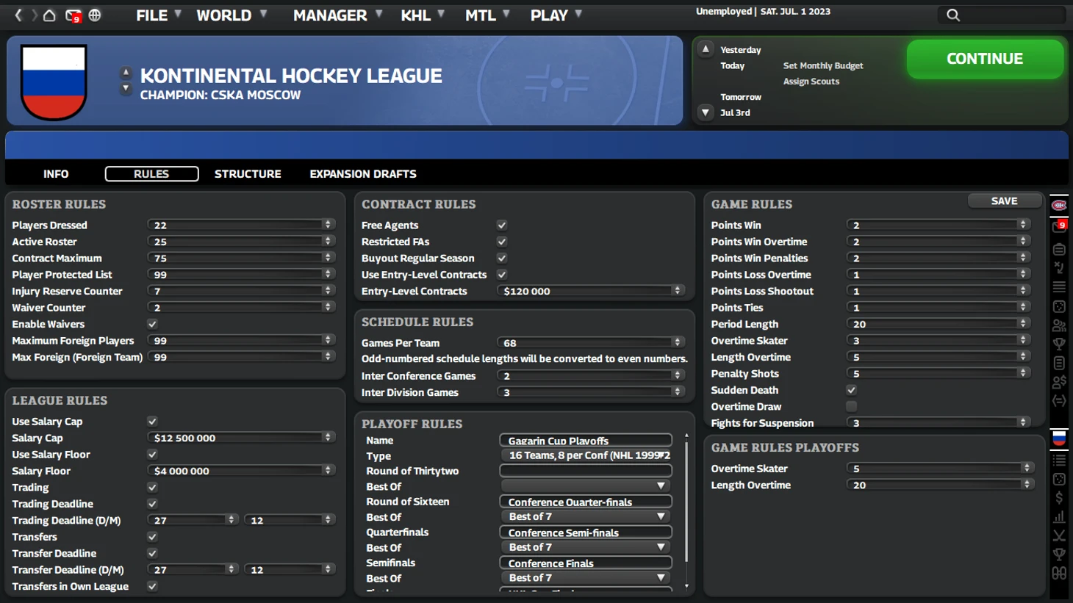
Task: Open the bar chart statistics icon
Action: click(1059, 517)
